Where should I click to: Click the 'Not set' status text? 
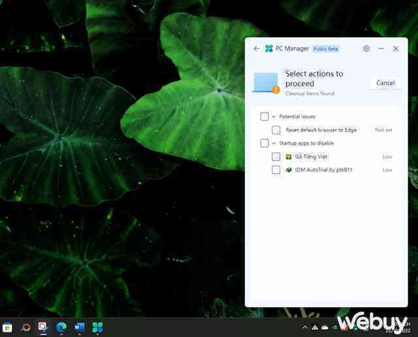pyautogui.click(x=383, y=130)
